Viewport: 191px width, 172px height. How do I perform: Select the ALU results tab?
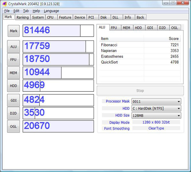103,27
